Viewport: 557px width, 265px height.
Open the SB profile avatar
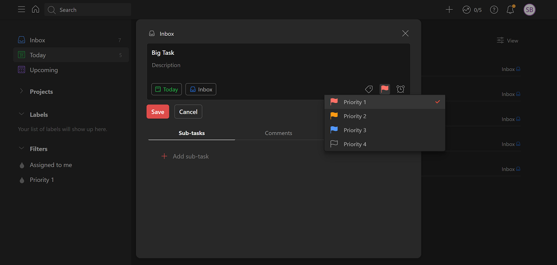tap(530, 10)
